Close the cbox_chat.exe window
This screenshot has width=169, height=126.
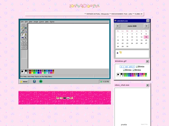(x=147, y=85)
